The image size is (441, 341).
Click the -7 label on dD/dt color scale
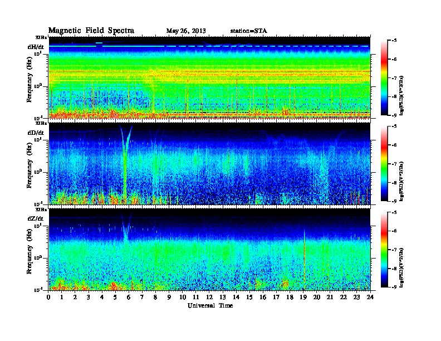tap(395, 164)
